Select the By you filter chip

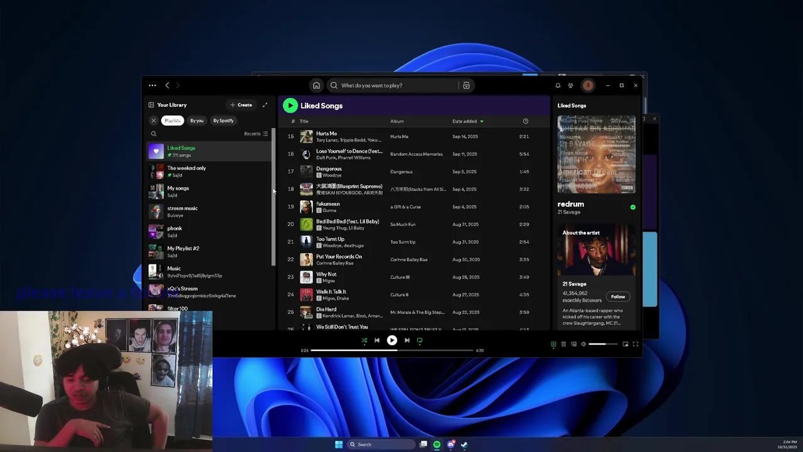coord(197,121)
